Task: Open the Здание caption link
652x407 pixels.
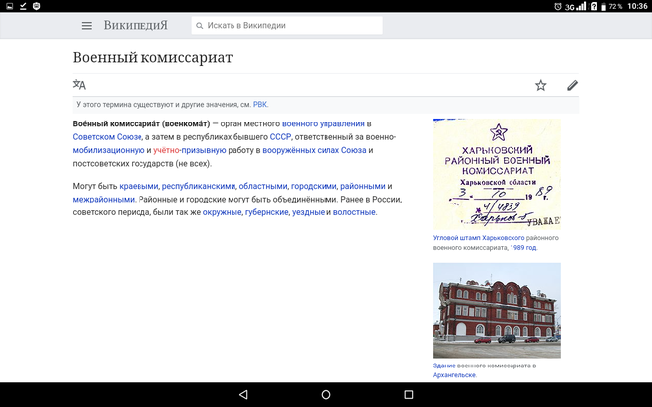Action: (x=444, y=366)
